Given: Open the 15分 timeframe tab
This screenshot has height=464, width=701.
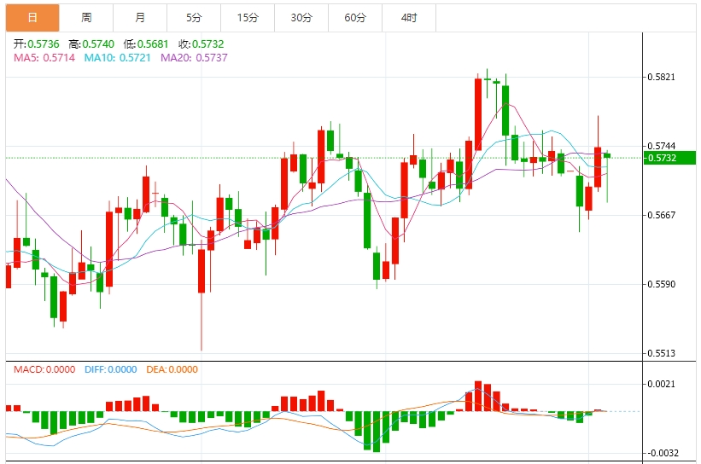Looking at the screenshot, I should point(248,18).
